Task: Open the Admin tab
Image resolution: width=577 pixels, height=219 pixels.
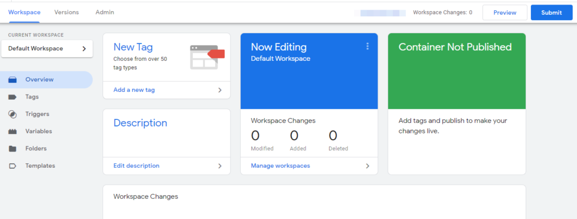Action: point(105,12)
